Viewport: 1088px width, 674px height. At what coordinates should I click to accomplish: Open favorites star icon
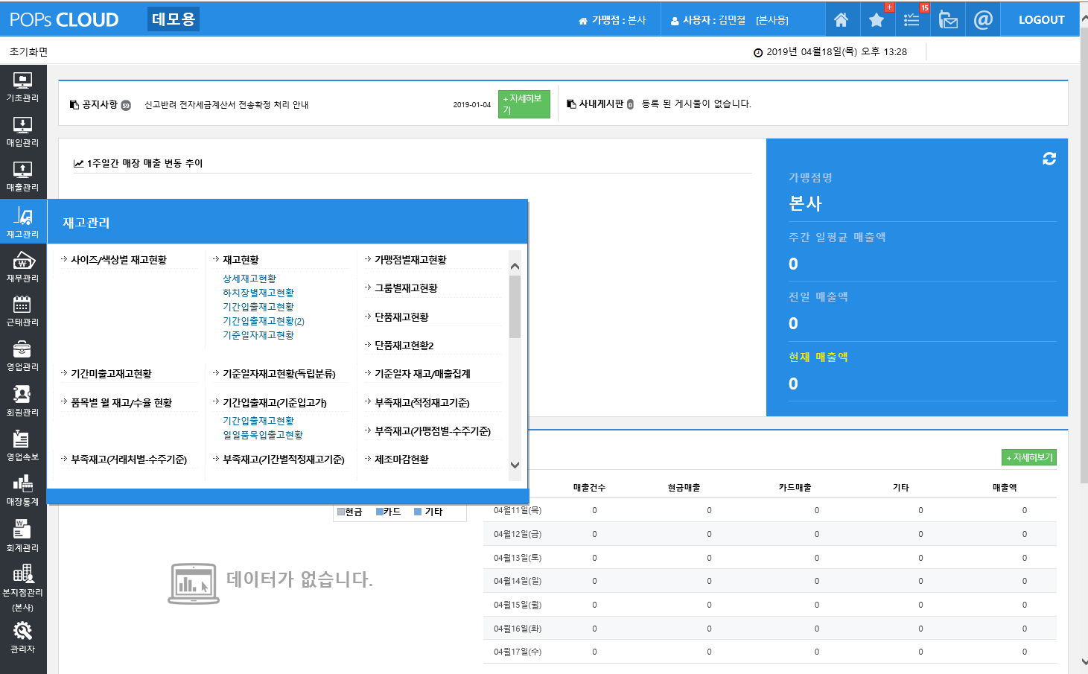(877, 20)
